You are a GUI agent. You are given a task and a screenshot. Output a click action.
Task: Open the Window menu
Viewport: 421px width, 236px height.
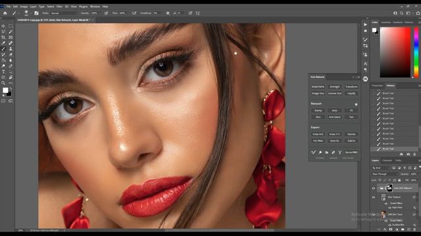tap(95, 7)
